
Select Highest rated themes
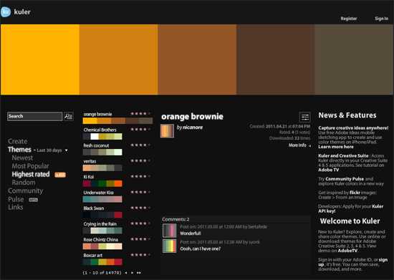(31, 175)
